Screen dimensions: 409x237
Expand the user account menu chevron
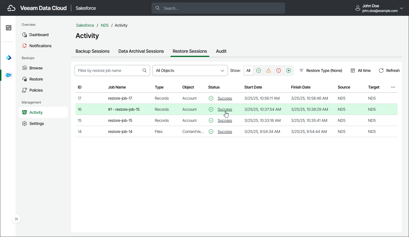point(401,8)
